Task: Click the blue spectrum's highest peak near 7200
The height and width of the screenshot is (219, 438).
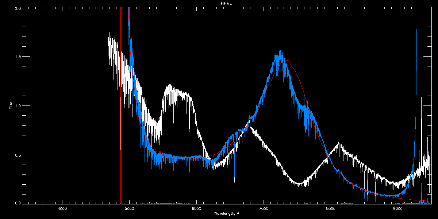Action: (x=280, y=51)
